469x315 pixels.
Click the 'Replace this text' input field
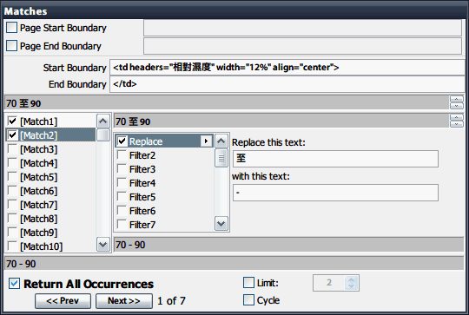point(335,159)
